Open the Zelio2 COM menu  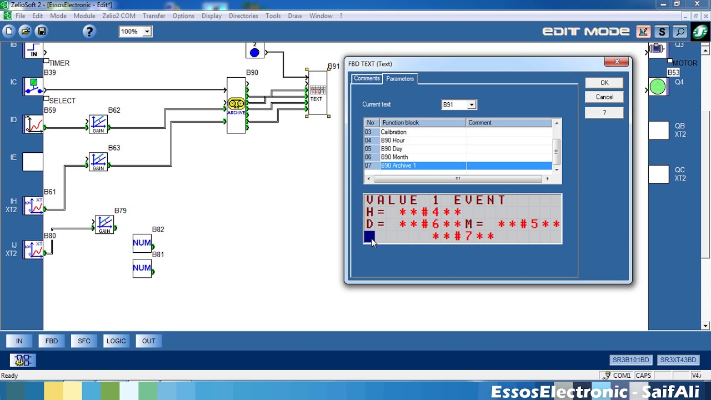tap(119, 16)
